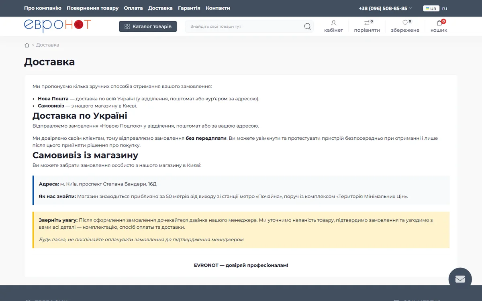Click the Нова Пошта list item

click(148, 99)
